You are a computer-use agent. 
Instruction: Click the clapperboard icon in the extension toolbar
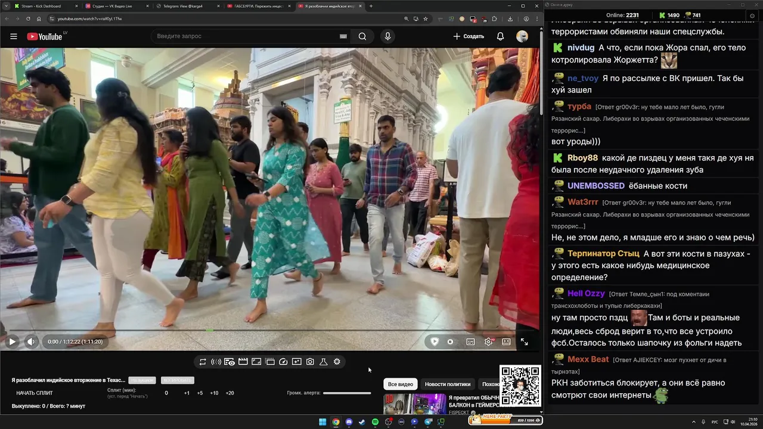243,362
